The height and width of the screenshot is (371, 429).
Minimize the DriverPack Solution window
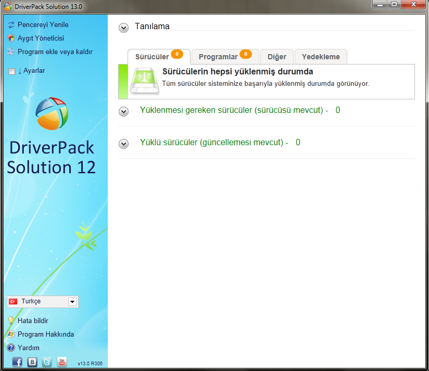tap(380, 4)
